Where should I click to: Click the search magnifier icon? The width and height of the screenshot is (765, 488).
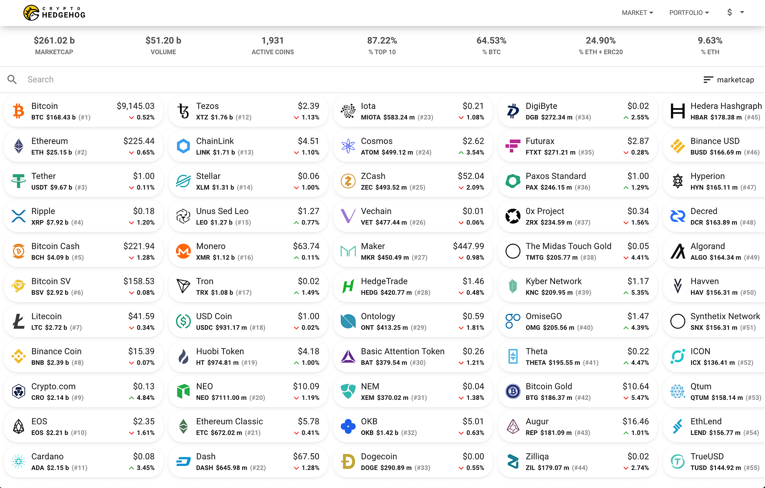point(12,79)
